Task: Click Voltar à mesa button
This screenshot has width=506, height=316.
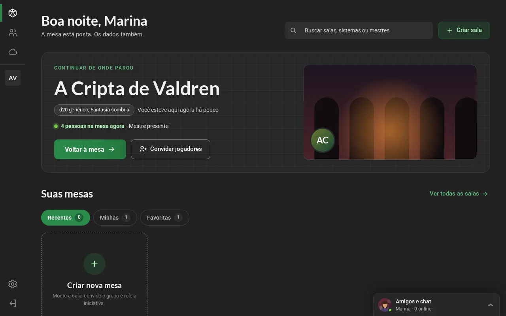Action: pyautogui.click(x=90, y=149)
